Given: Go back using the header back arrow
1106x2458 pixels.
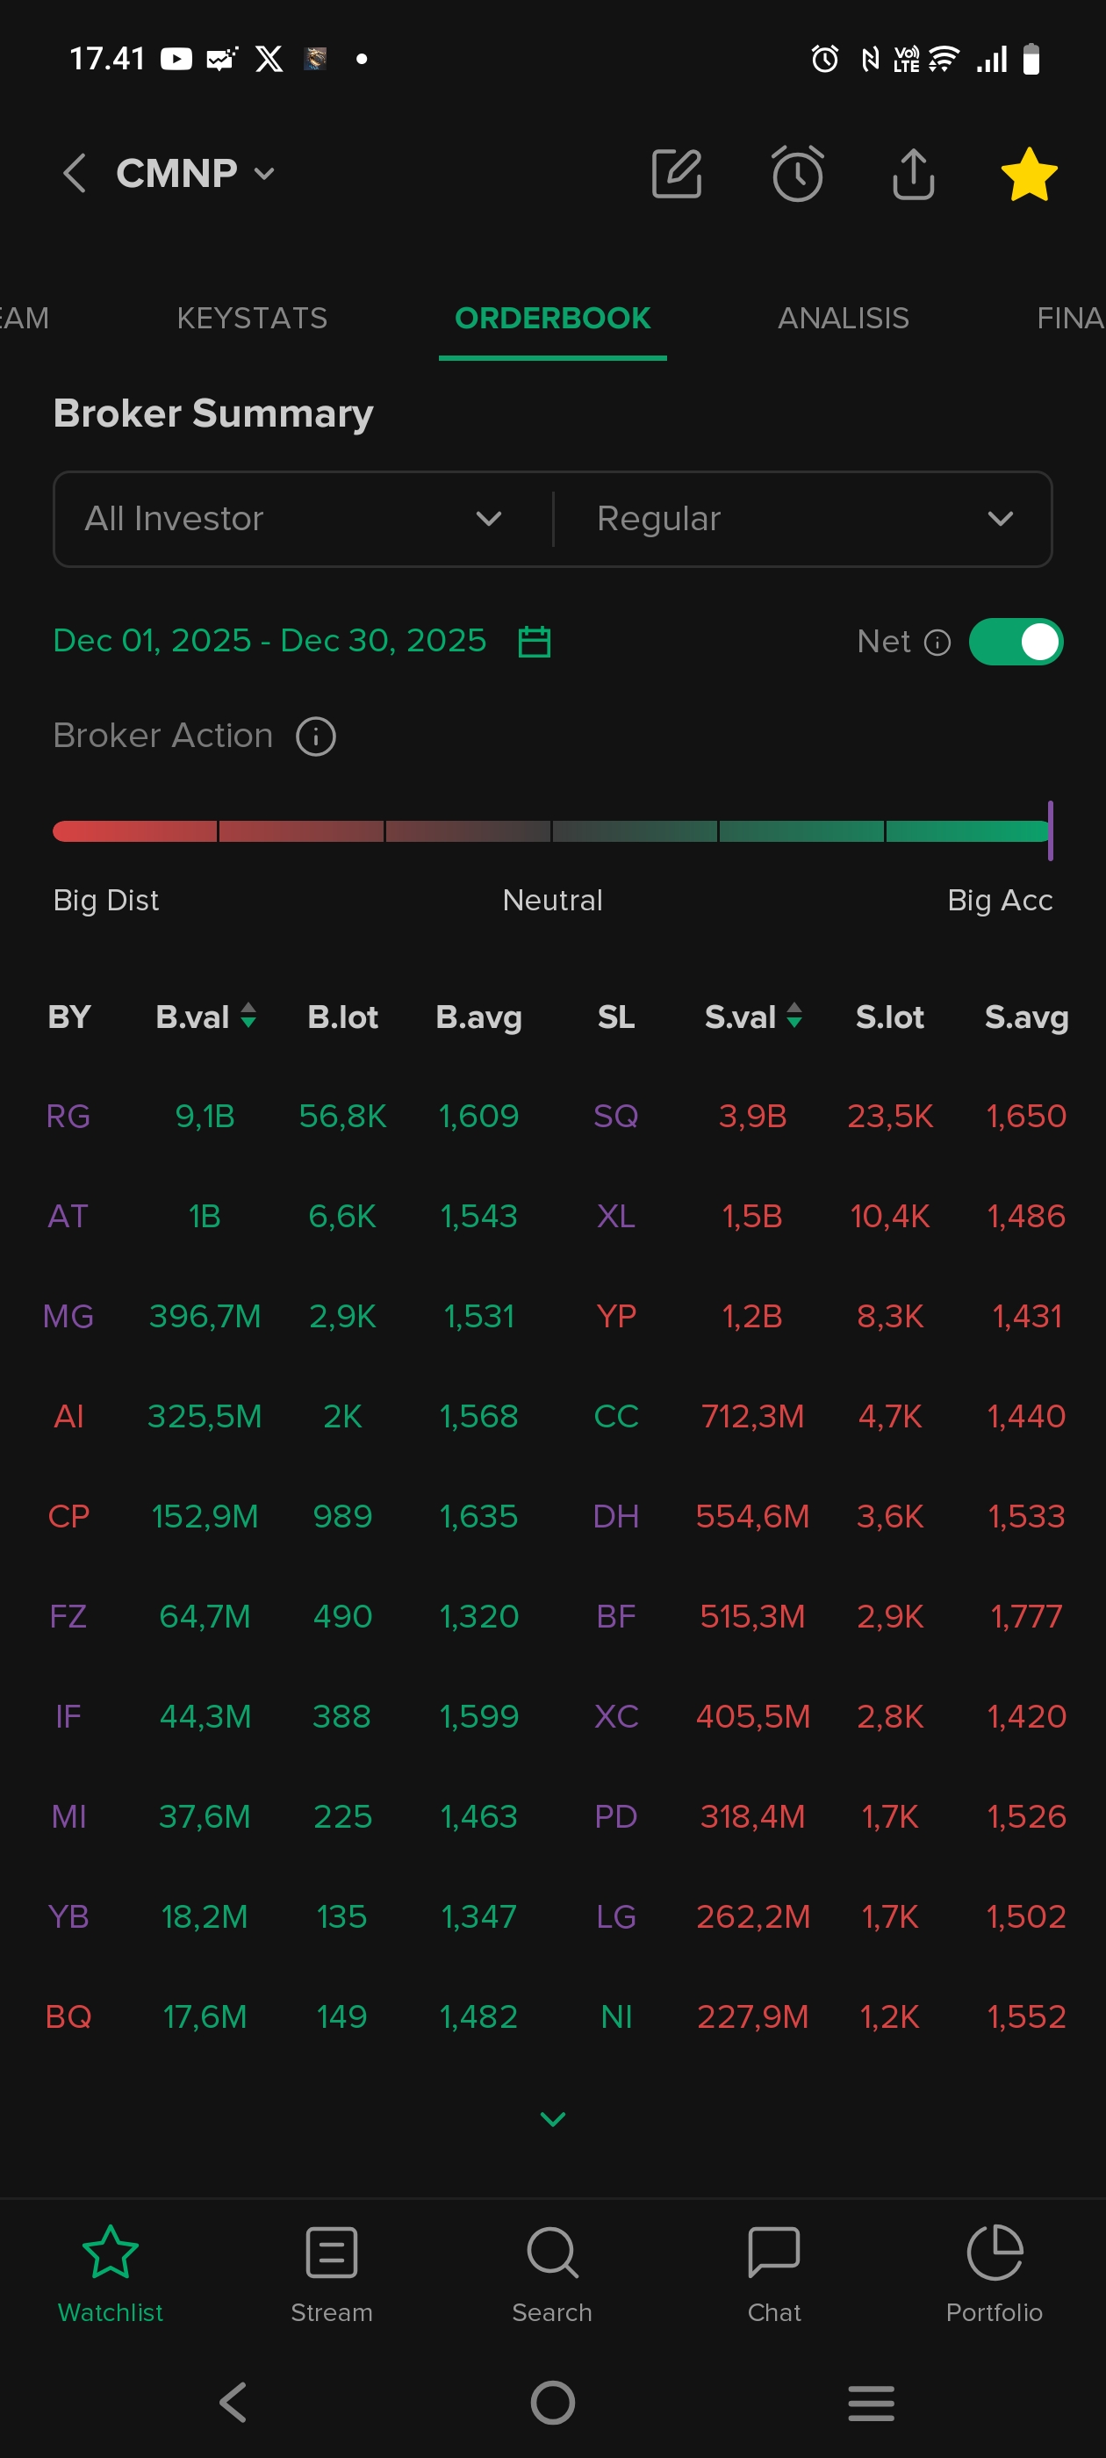Looking at the screenshot, I should (75, 174).
